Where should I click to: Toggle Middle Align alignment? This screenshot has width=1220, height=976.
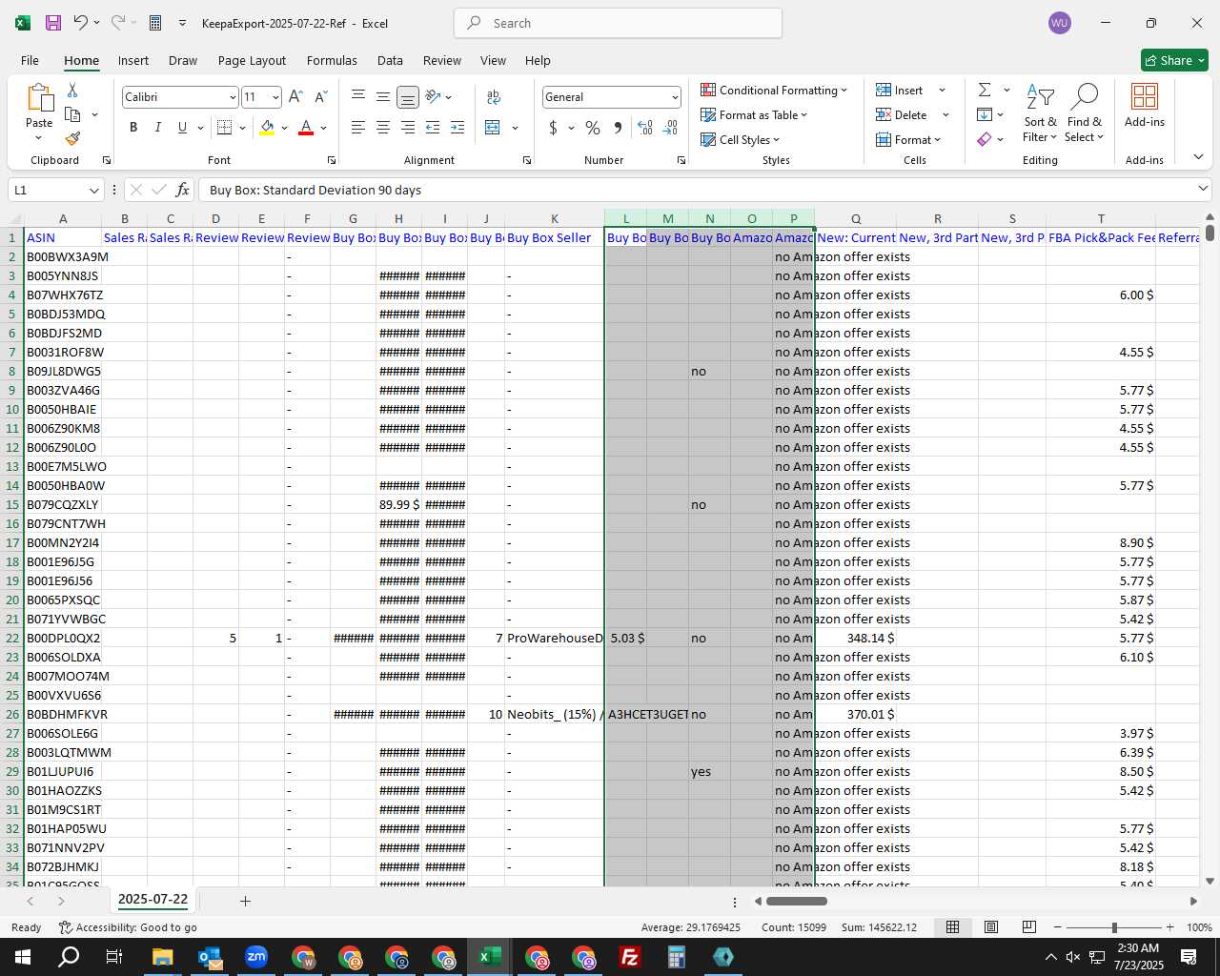click(382, 97)
